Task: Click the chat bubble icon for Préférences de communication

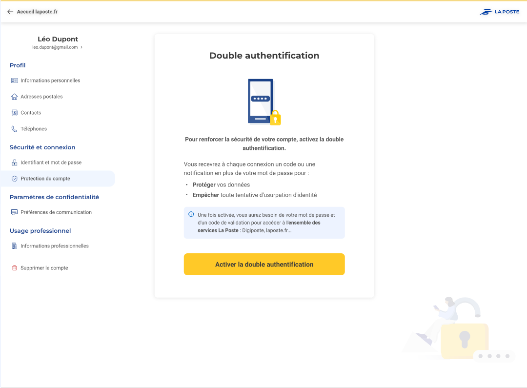Action: coord(14,212)
